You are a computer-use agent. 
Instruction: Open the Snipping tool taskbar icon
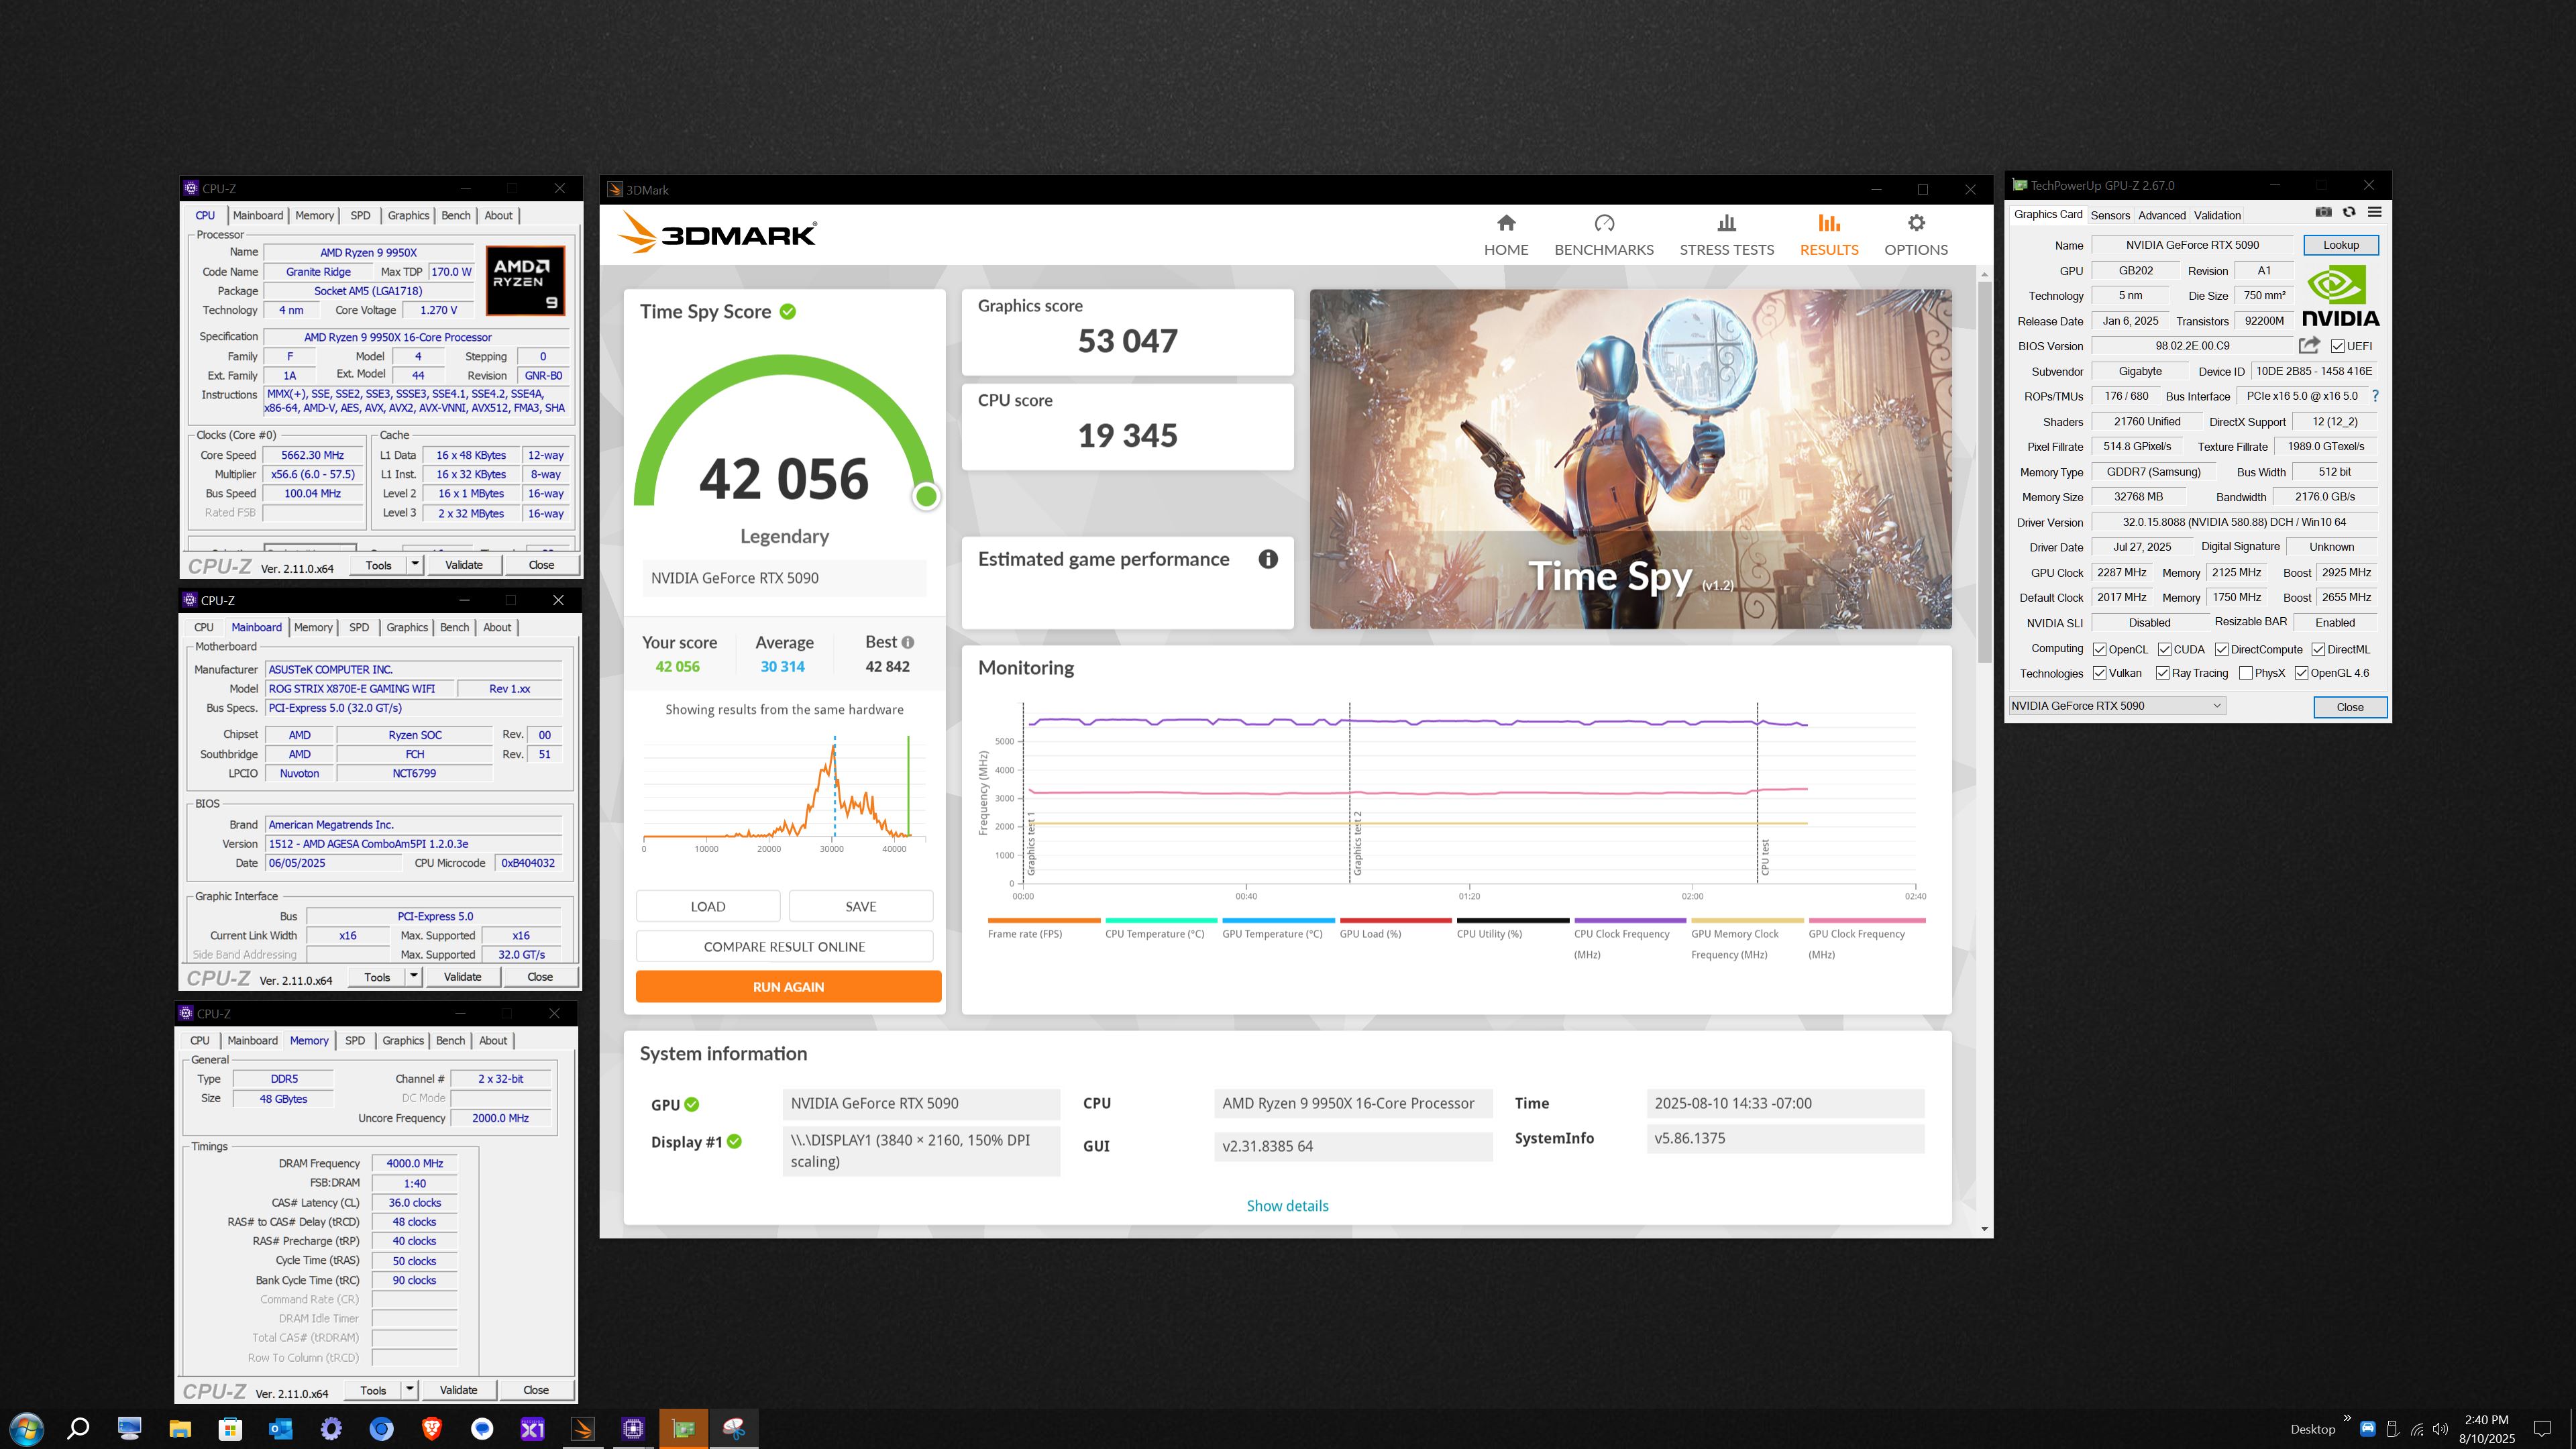[734, 1429]
